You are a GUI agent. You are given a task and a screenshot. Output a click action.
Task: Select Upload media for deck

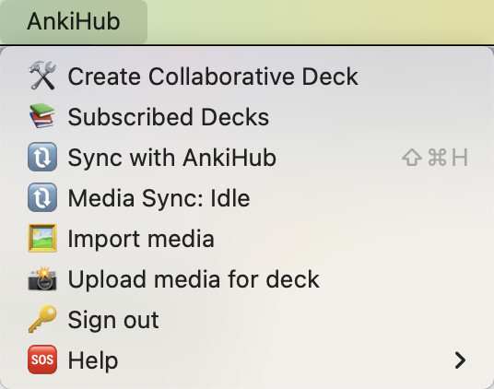[x=247, y=279]
